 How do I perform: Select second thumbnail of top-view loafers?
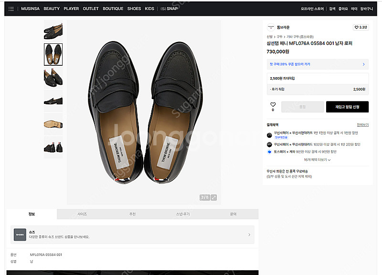pyautogui.click(x=53, y=54)
